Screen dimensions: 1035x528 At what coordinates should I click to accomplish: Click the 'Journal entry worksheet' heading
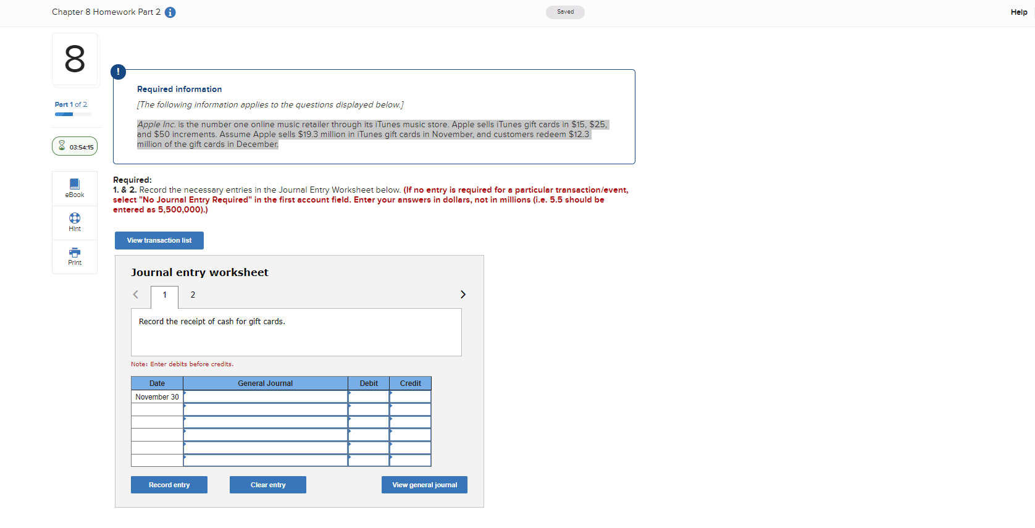199,272
